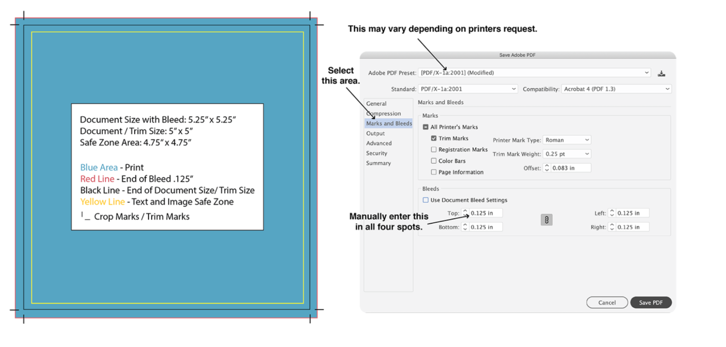The image size is (726, 347).
Task: Click the Top bleed value field
Action: point(485,213)
